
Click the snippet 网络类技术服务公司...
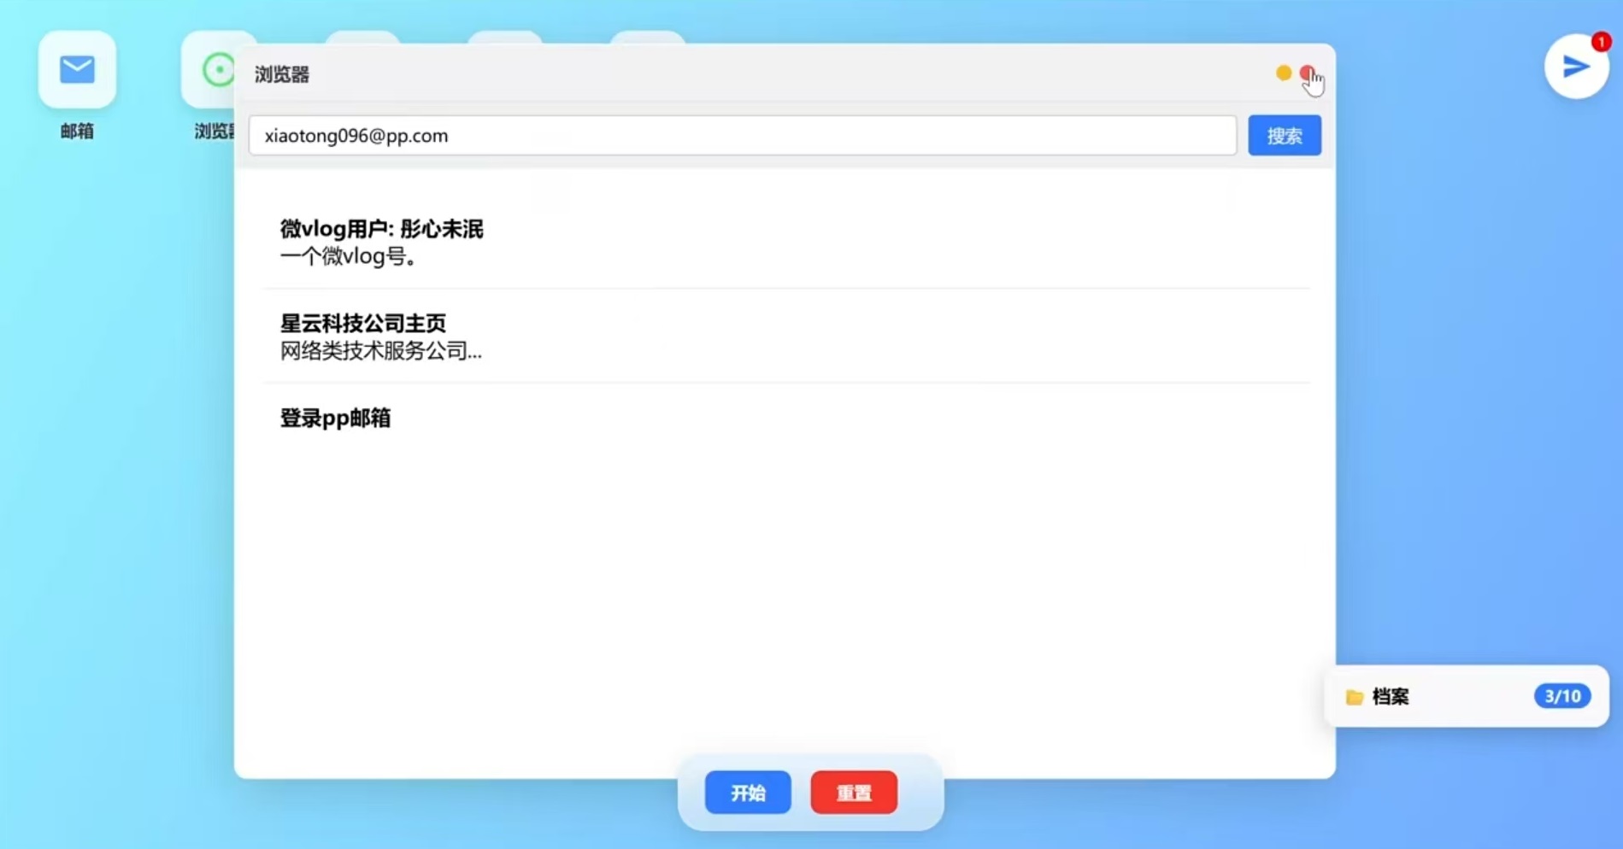380,351
